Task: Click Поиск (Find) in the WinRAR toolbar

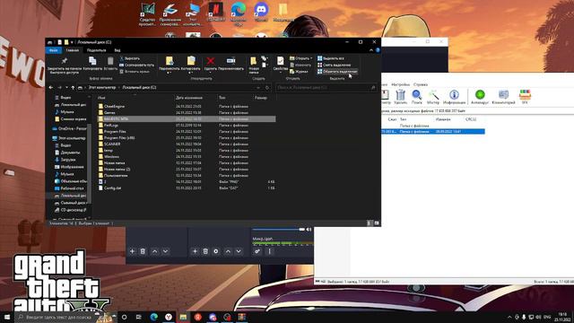Action: point(416,97)
